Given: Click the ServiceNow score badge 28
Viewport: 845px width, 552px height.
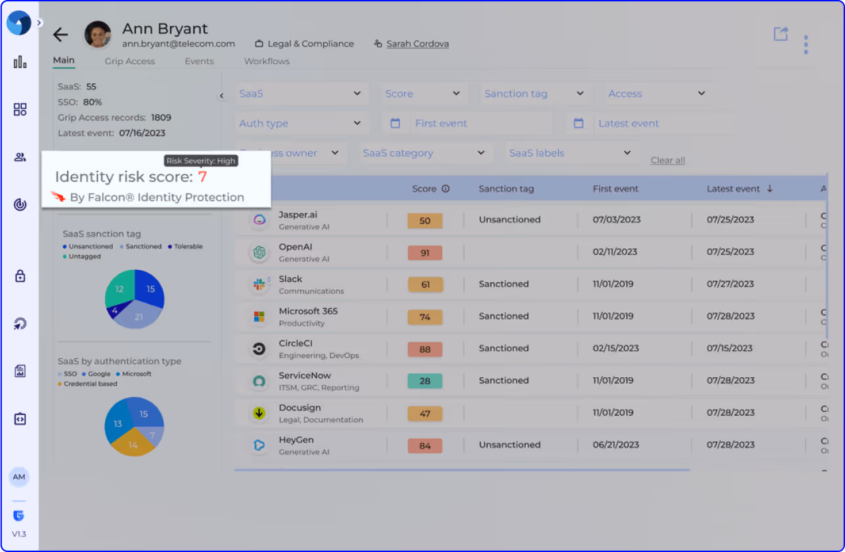Looking at the screenshot, I should pos(425,381).
